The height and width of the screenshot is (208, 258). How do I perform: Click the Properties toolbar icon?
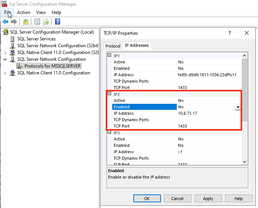37,22
